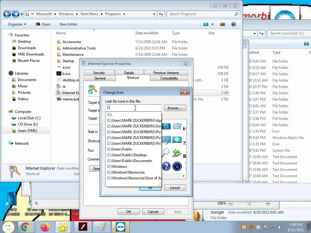The image size is (311, 233).
Task: Select the a.ico file
Action: (x=66, y=67)
